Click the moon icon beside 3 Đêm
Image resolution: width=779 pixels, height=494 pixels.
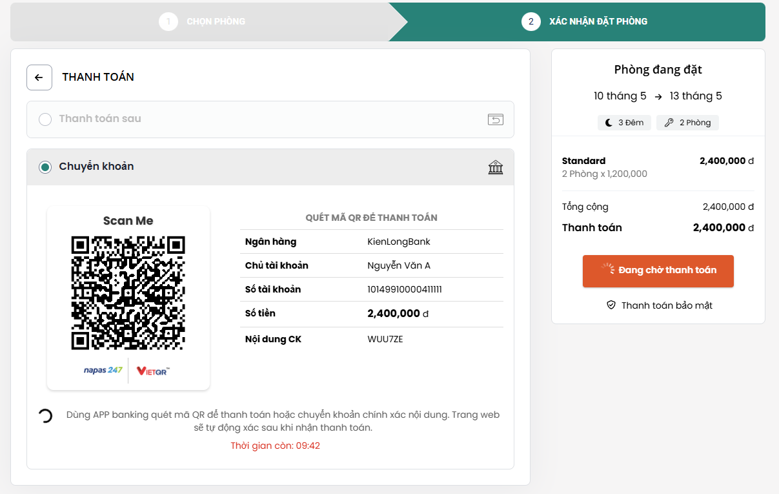pos(609,123)
